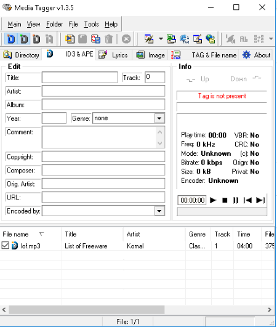The width and height of the screenshot is (277, 327).
Task: Stop playback with the square stop button
Action: pyautogui.click(x=225, y=200)
